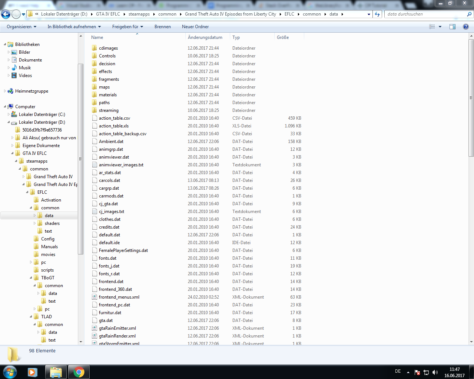
Task: Open recent pages dropdown arrow
Action: pos(23,14)
